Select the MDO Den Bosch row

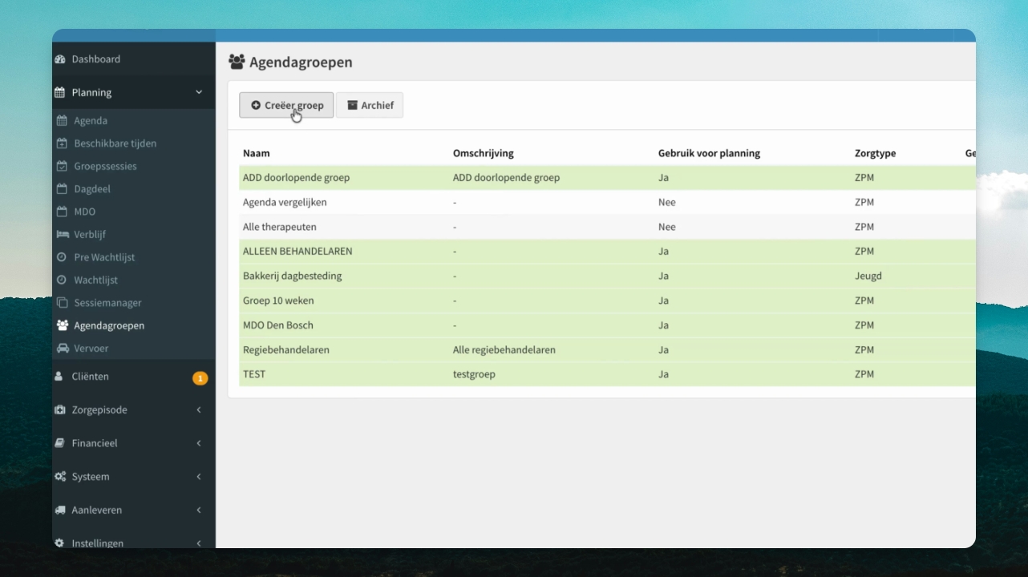click(607, 325)
